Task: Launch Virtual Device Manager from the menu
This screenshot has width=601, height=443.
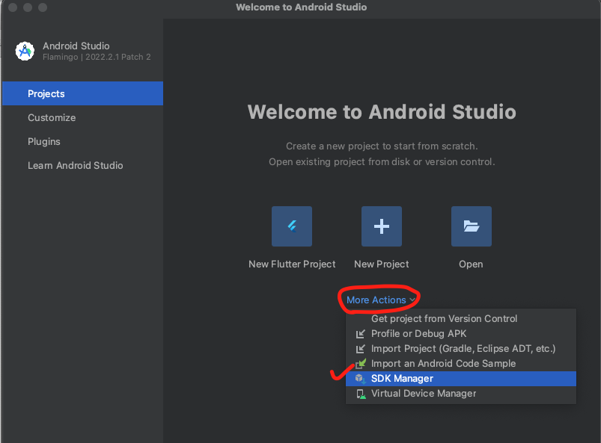Action: click(461, 393)
